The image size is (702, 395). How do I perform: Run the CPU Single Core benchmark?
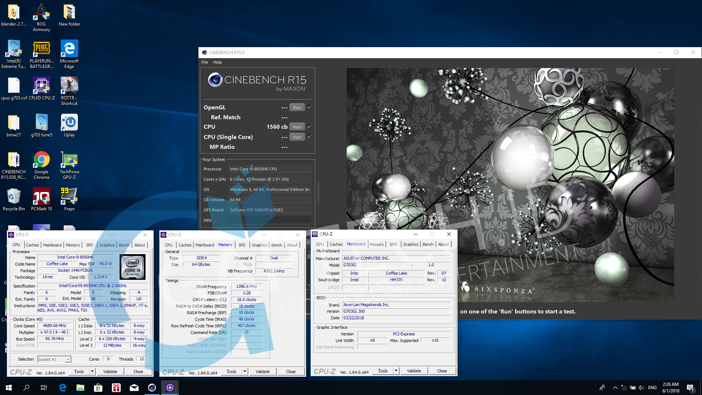tap(297, 137)
